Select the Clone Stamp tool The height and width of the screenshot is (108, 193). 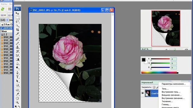[x=17, y=47]
